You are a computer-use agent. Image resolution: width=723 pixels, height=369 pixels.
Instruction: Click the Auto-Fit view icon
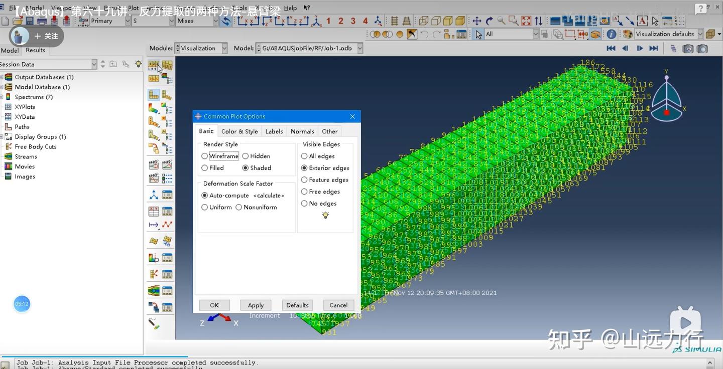tap(526, 21)
